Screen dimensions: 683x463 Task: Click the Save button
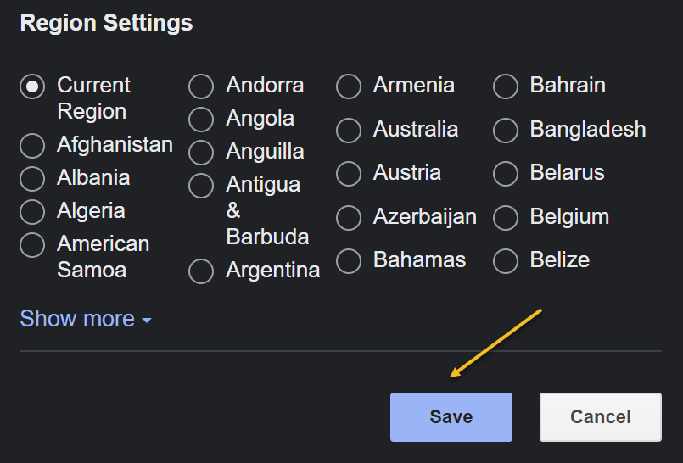pyautogui.click(x=451, y=416)
